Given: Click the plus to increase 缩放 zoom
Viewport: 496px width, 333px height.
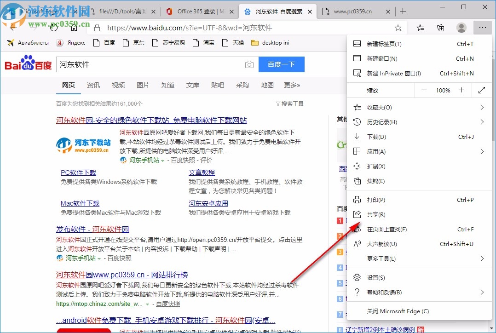Looking at the screenshot, I should click(461, 90).
